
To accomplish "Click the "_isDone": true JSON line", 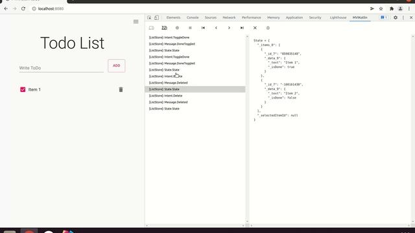I will (x=281, y=67).
